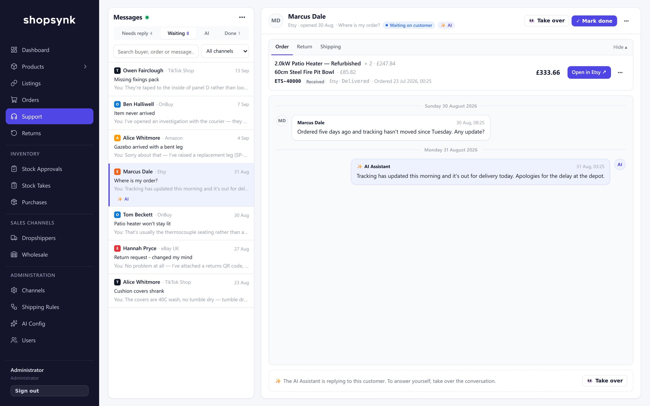Screen dimensions: 650x406
Task: Switch to the AI messages tab
Action: click(x=207, y=33)
